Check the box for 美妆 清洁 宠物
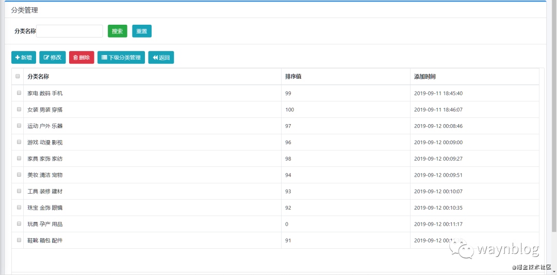The image size is (557, 275). [19, 175]
